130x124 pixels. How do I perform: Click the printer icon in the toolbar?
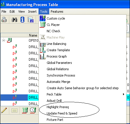(x=4, y=20)
